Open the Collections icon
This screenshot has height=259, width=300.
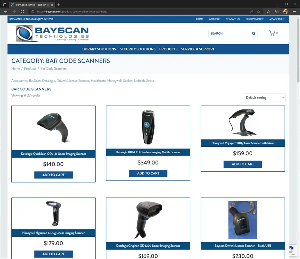coord(277,11)
